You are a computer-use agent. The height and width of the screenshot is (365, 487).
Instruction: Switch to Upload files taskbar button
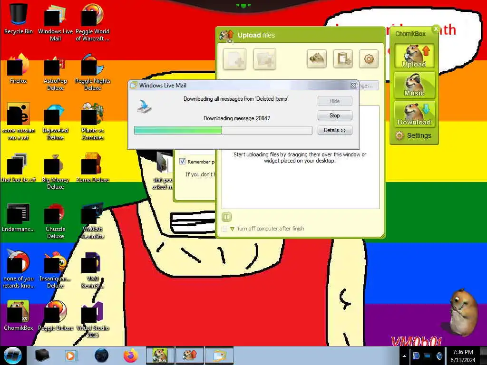[190, 355]
